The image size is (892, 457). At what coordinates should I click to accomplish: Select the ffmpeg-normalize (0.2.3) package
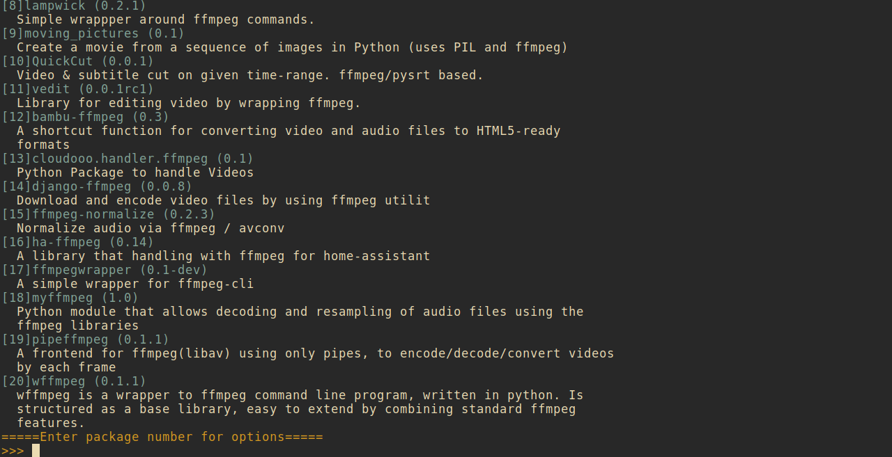pyautogui.click(x=108, y=214)
